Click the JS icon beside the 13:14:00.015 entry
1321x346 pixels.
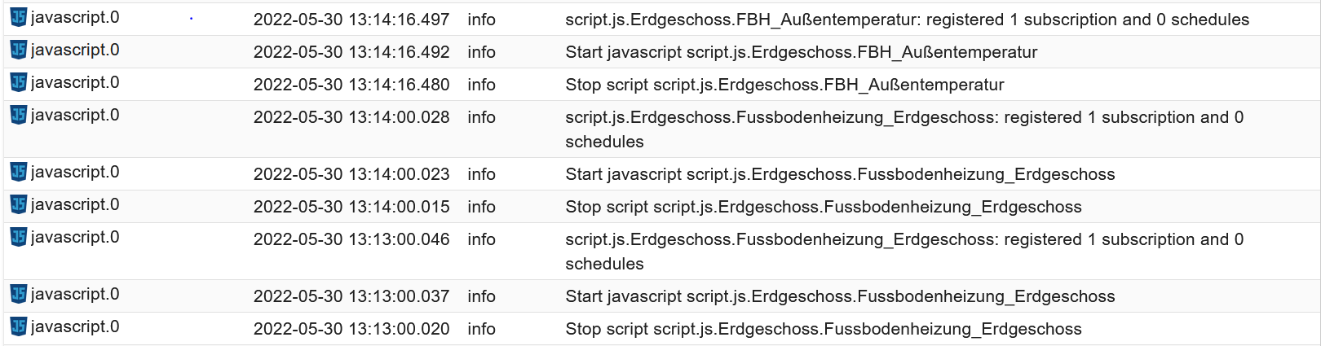pos(19,204)
